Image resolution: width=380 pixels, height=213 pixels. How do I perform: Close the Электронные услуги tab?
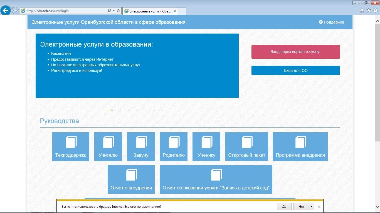(x=175, y=11)
